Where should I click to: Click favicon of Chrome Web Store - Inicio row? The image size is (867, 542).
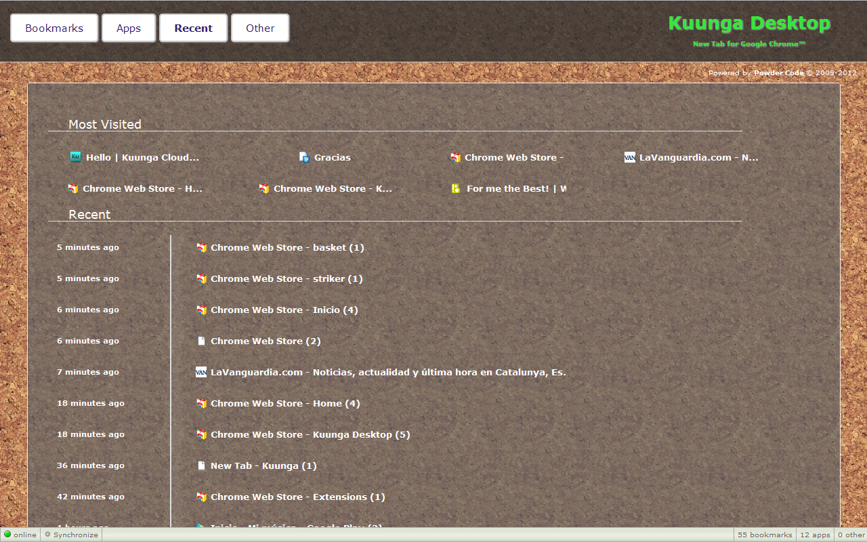click(201, 310)
